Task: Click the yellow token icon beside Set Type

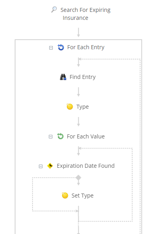Action: pyautogui.click(x=65, y=196)
